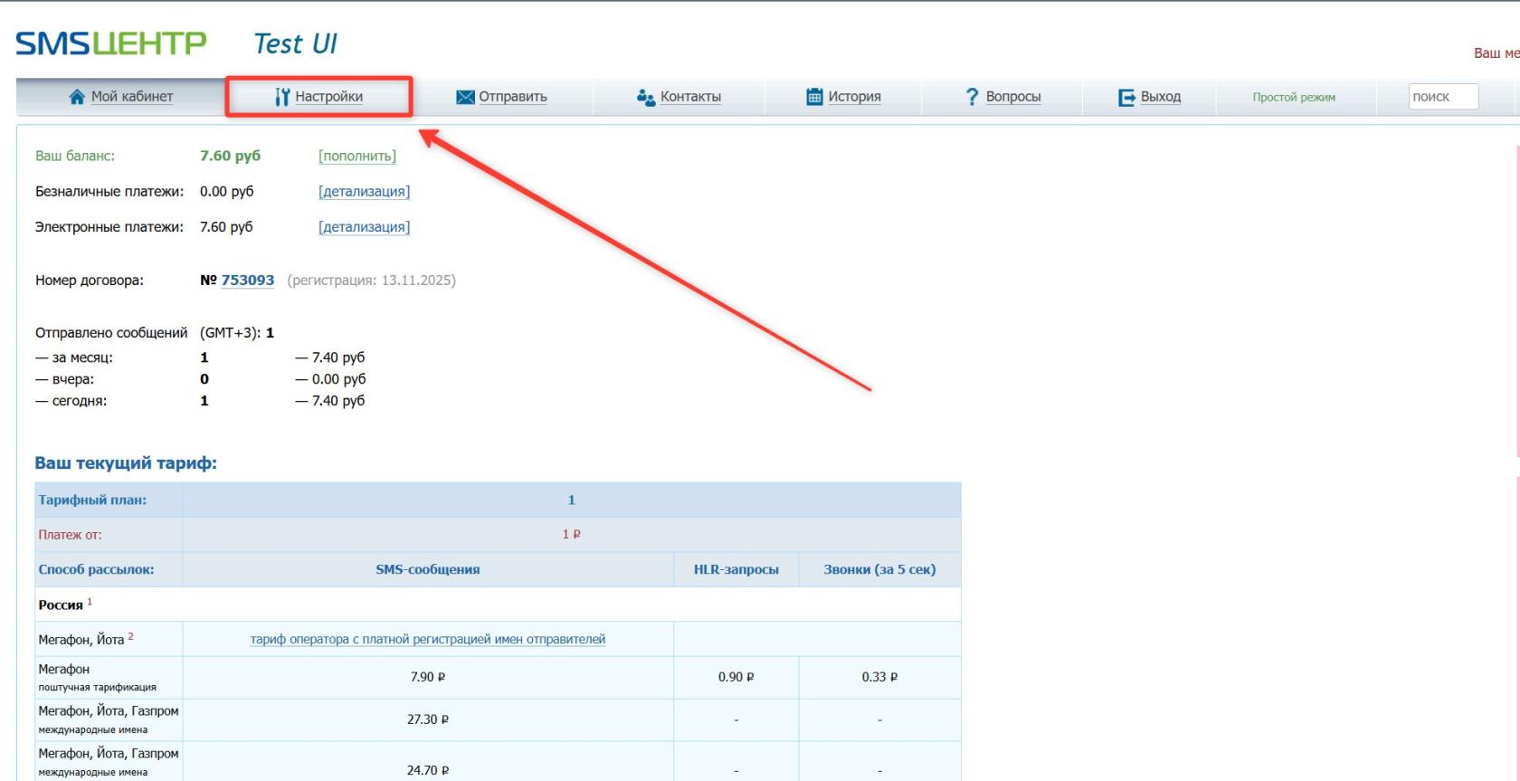Image resolution: width=1520 pixels, height=781 pixels.
Task: Click the SMS Центр logo
Action: [x=111, y=43]
